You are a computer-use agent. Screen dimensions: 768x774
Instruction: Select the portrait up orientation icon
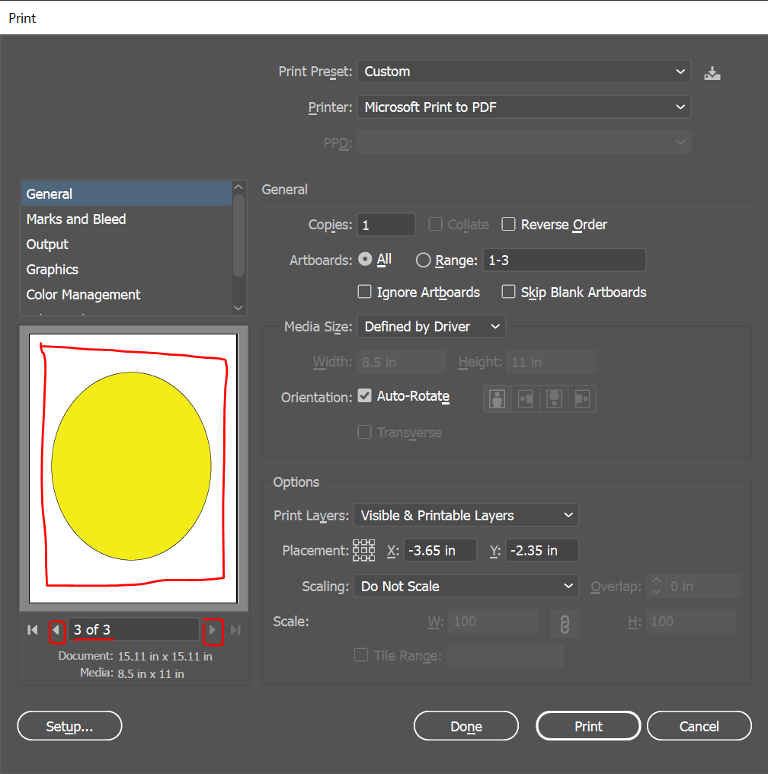tap(497, 398)
